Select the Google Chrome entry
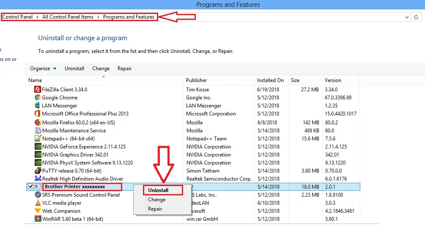This screenshot has width=425, height=225. tap(60, 98)
